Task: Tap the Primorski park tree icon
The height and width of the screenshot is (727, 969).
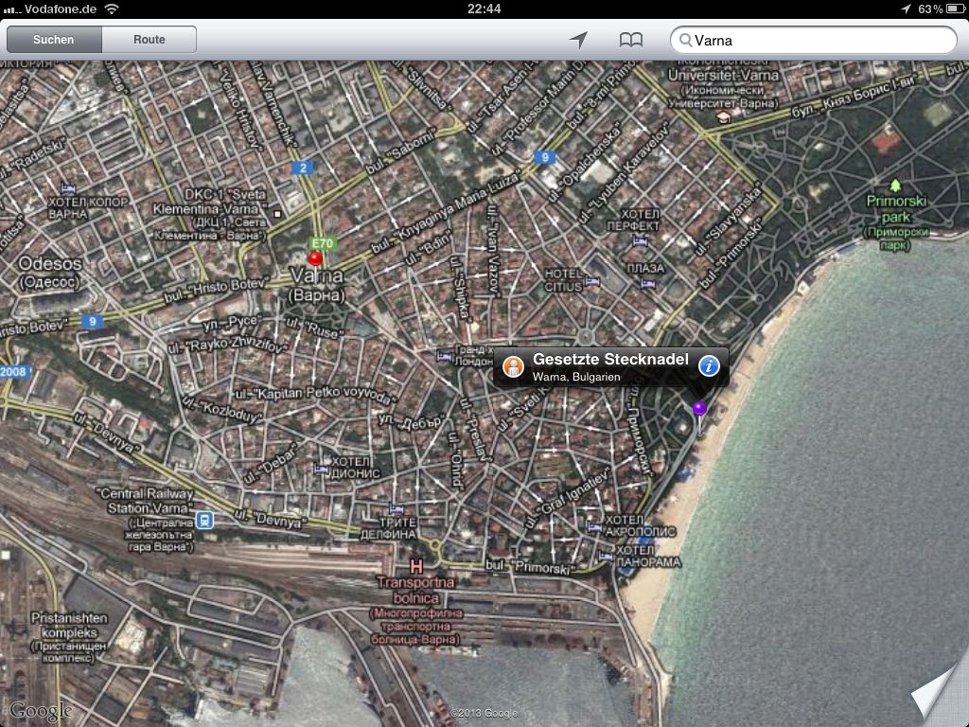Action: pos(895,185)
